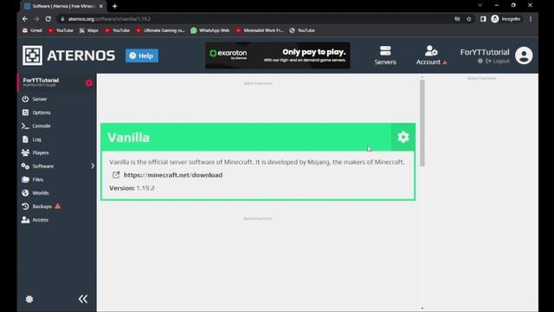Open the Ultimate Gaming bookmark
The height and width of the screenshot is (312, 554).
click(x=160, y=30)
